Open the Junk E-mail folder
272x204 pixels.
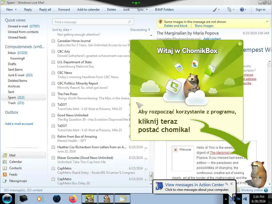(x=20, y=75)
